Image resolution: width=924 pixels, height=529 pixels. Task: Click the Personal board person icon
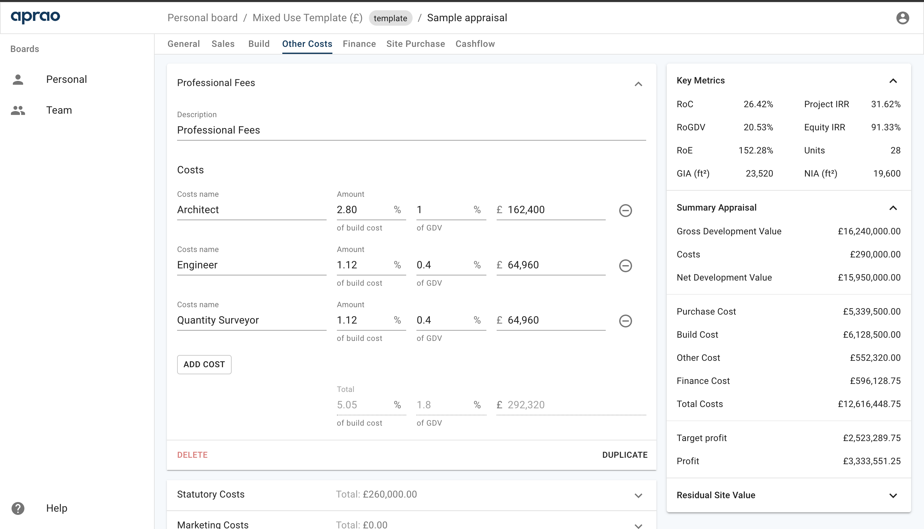point(18,80)
